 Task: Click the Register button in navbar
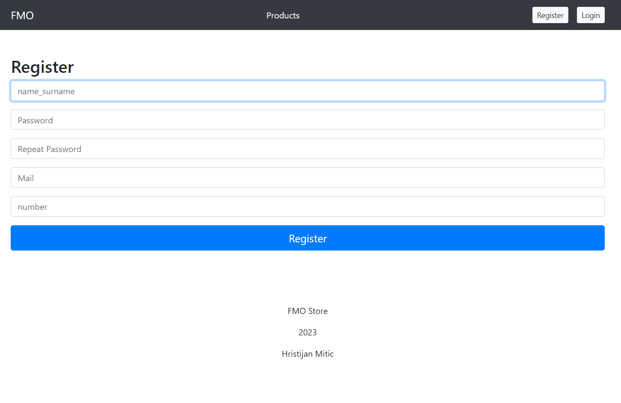point(550,15)
